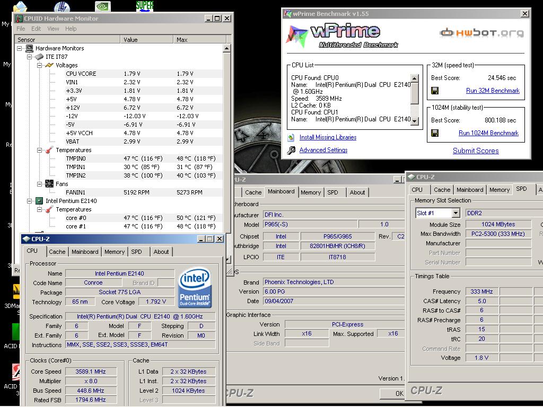543x407 pixels.
Task: Open the 3DMark desktop icon
Action: 16,291
